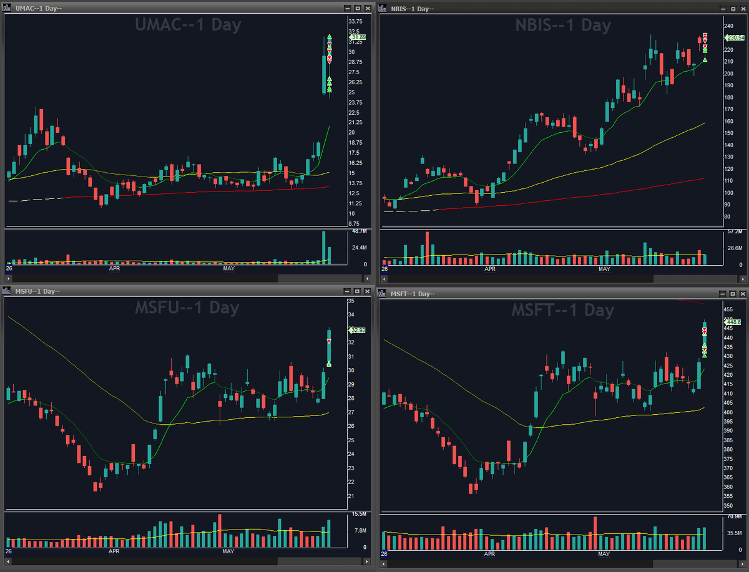749x572 pixels.
Task: Minimize the NBIS chart window
Action: [x=723, y=8]
